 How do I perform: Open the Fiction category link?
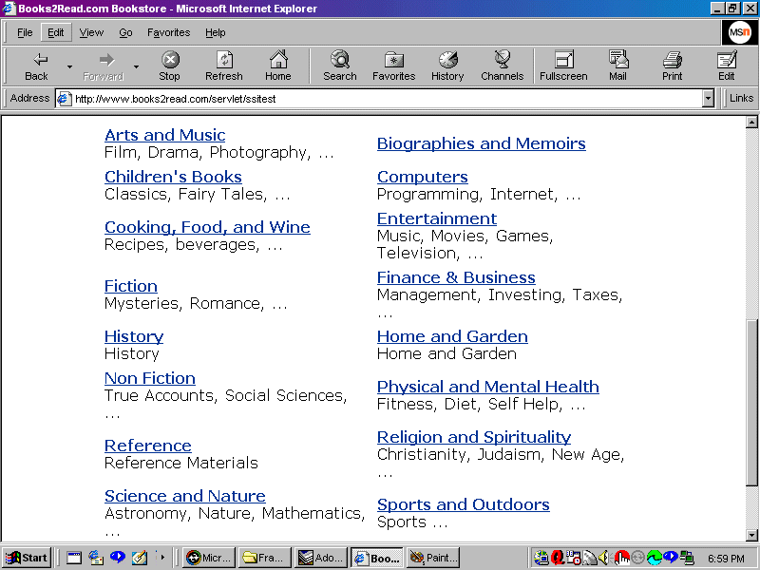tap(131, 286)
